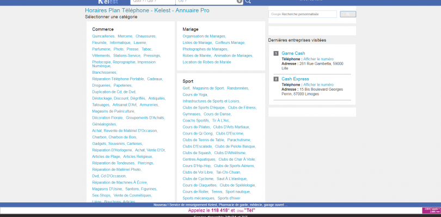
Task: Click the location target icon in search bar
Action: pyautogui.click(x=240, y=2)
